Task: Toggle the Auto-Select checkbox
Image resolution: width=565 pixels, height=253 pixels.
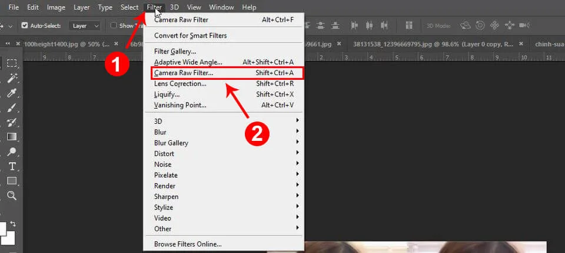Action: point(25,25)
